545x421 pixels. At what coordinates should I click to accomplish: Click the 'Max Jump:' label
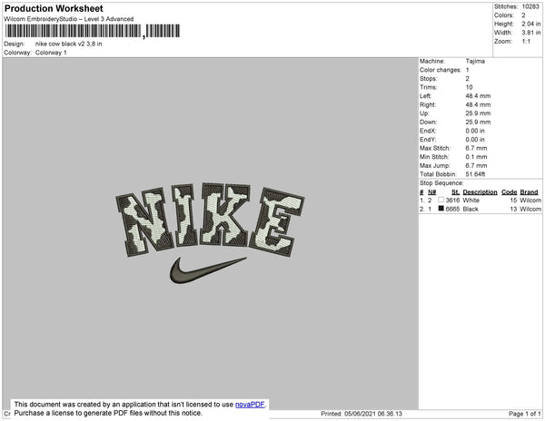pyautogui.click(x=435, y=165)
